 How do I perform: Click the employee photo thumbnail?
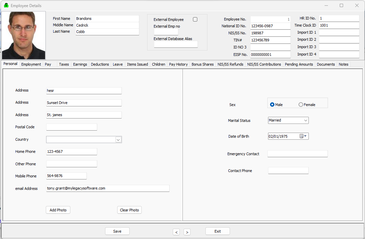23,35
